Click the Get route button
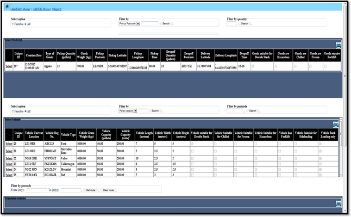351x217 pixels. coord(91,190)
